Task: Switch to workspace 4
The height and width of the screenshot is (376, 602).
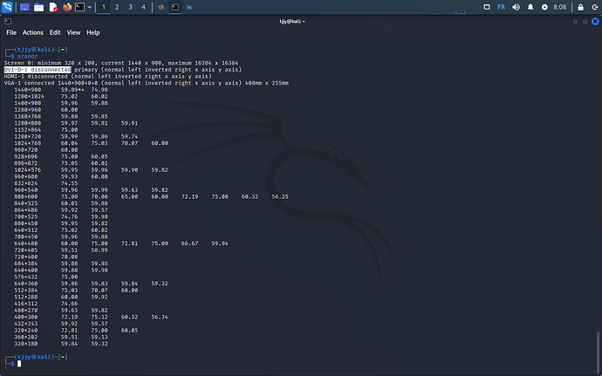Action: coord(143,7)
